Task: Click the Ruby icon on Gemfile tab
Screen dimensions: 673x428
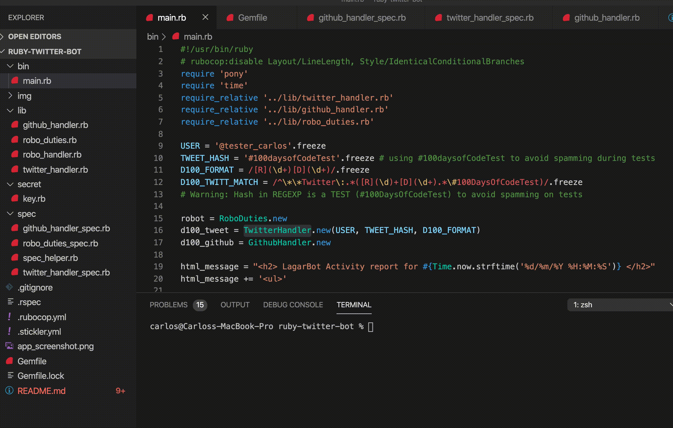Action: pyautogui.click(x=230, y=18)
